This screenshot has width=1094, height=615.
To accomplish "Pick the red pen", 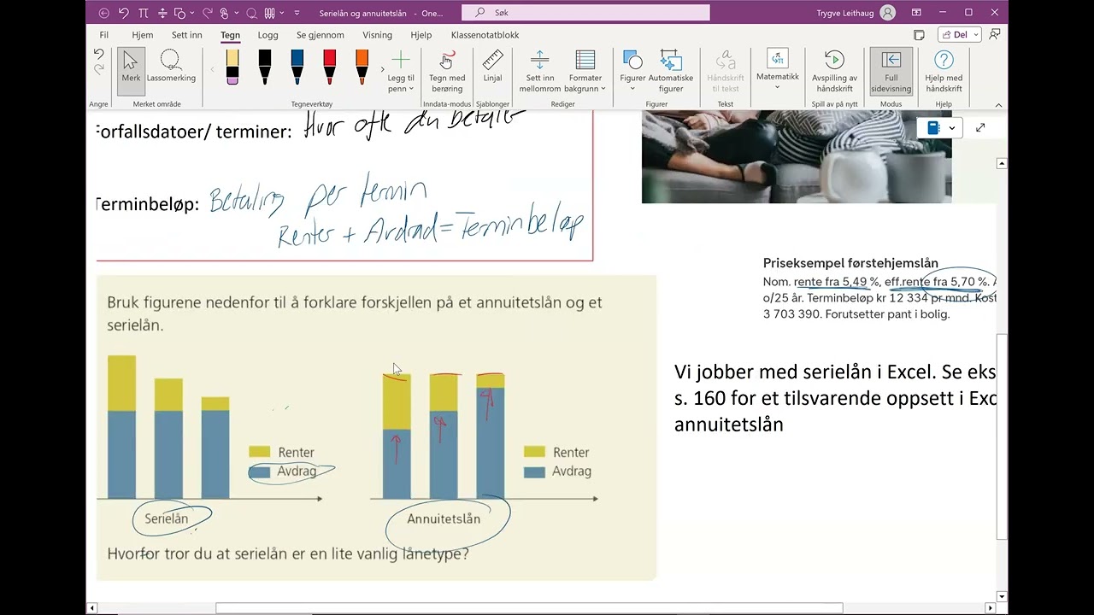I will coord(329,66).
